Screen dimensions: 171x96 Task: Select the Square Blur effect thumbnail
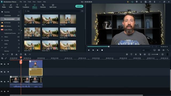click(x=50, y=32)
